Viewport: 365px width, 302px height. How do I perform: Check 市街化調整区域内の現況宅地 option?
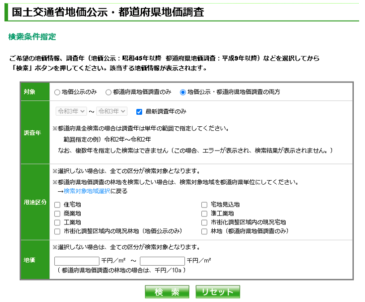(204, 222)
